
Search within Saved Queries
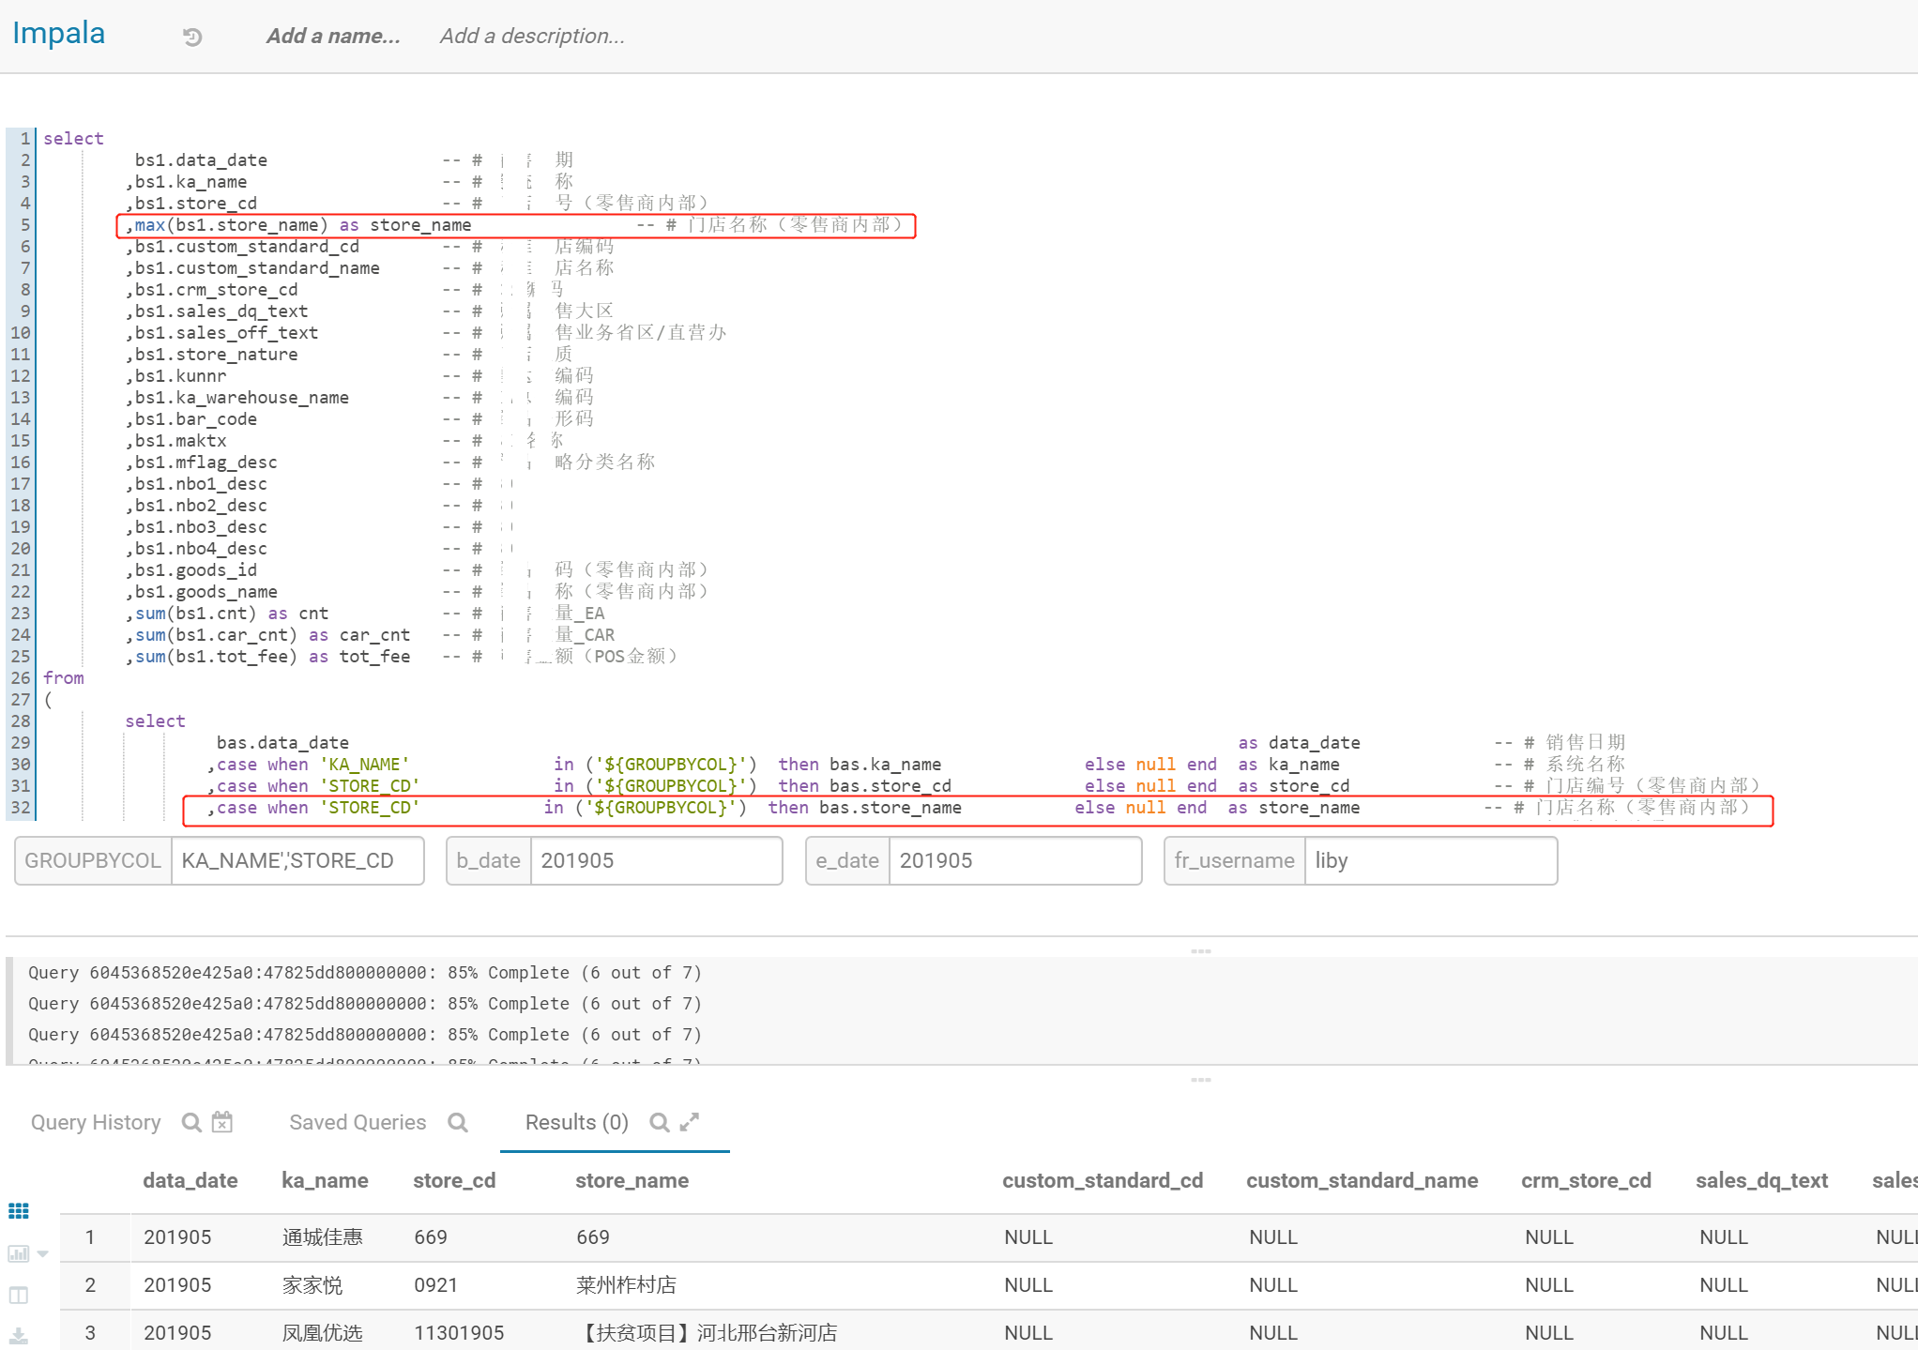[458, 1122]
